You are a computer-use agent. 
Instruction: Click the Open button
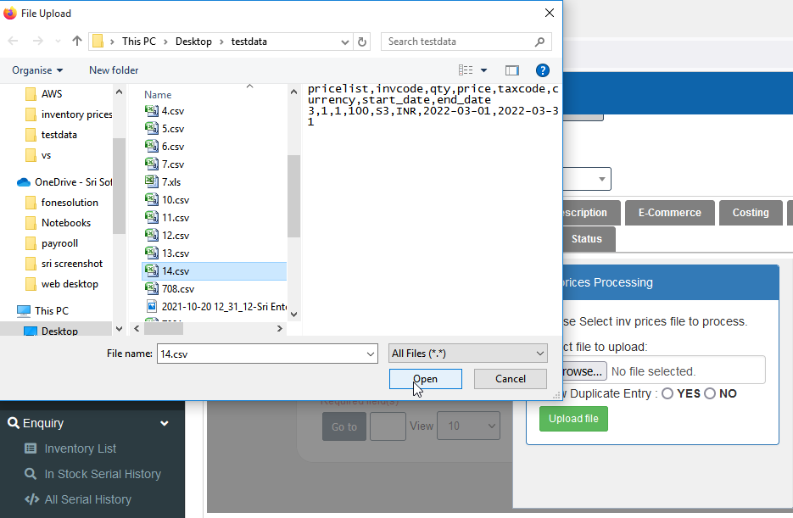coord(425,379)
